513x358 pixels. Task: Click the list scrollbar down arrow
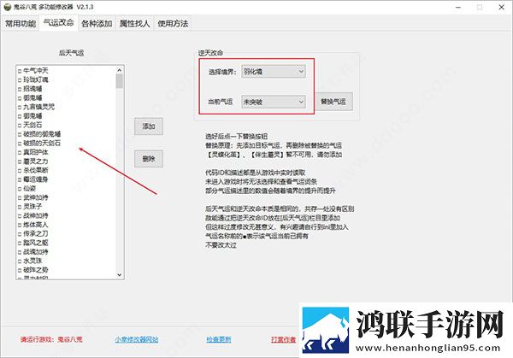(x=120, y=275)
